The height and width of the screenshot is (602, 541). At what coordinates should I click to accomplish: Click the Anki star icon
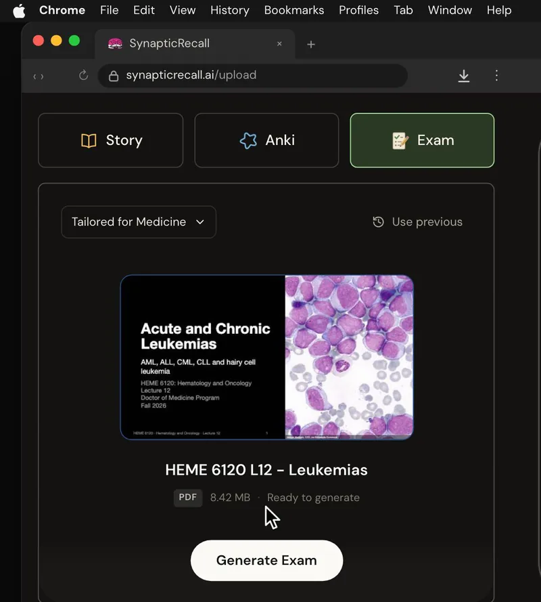click(x=248, y=141)
